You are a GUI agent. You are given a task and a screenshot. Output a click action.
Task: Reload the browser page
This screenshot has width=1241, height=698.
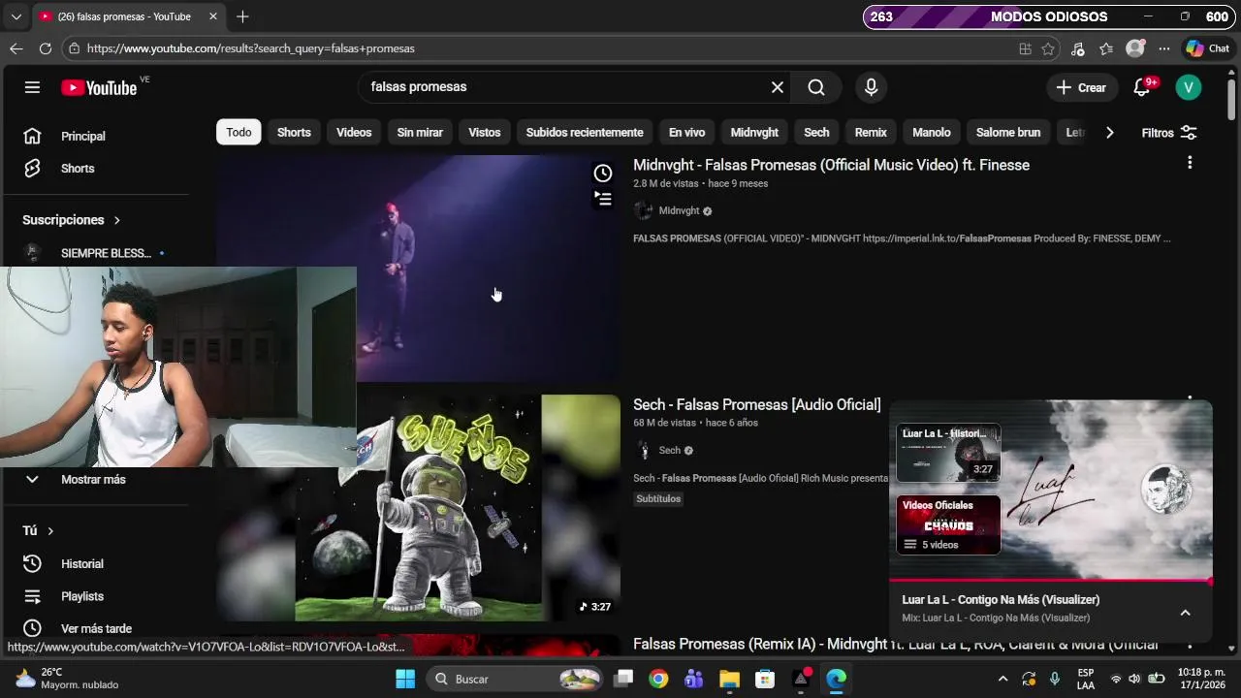point(46,48)
